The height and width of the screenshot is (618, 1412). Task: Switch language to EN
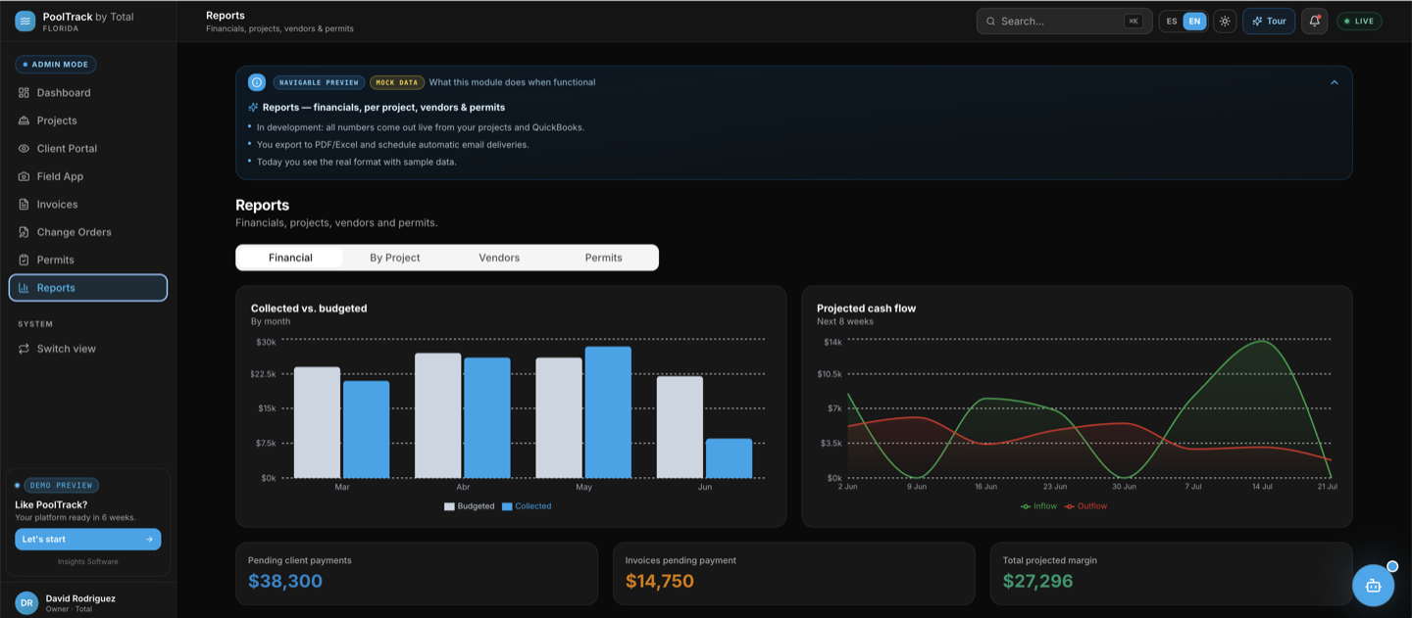point(1194,22)
